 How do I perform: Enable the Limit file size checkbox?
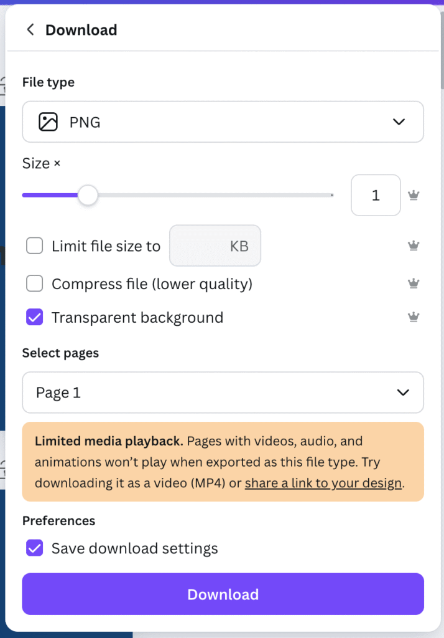[34, 246]
